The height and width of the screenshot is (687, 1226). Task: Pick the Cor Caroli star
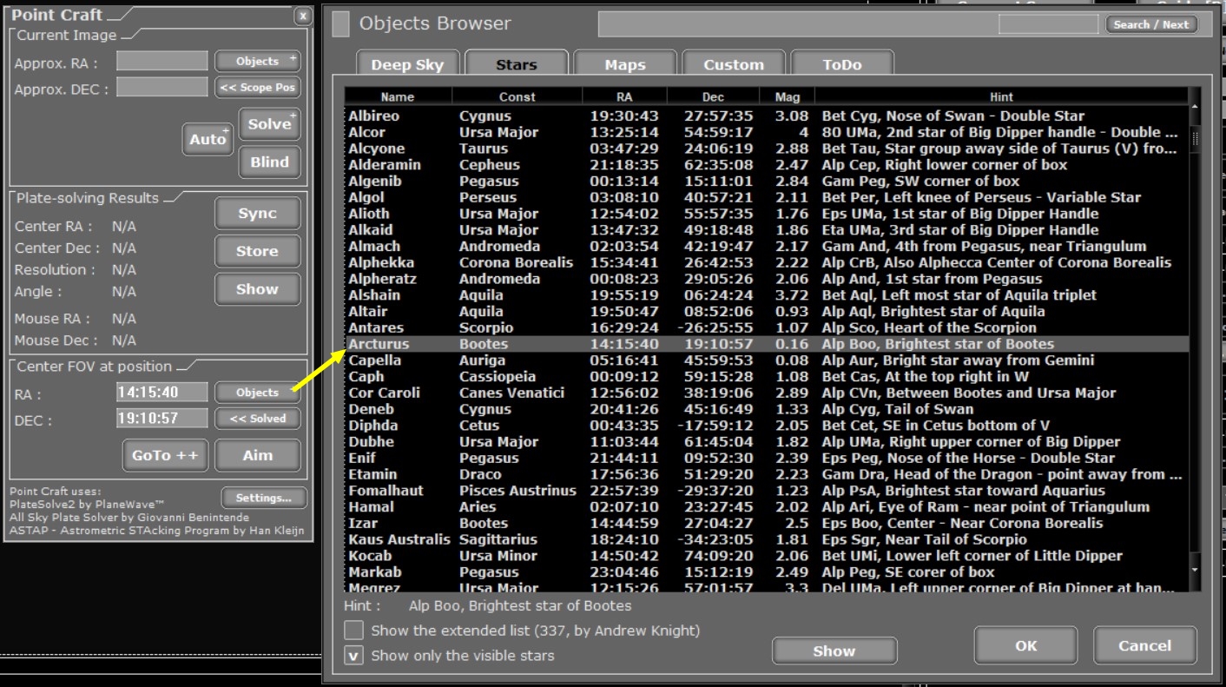click(766, 393)
